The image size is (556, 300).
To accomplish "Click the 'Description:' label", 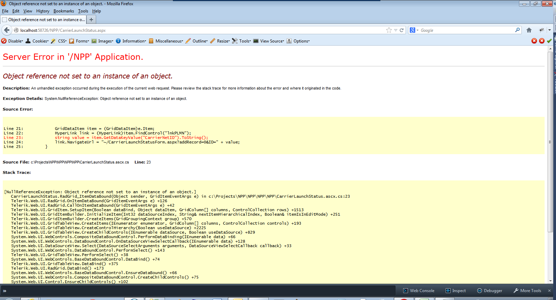I will pyautogui.click(x=16, y=88).
